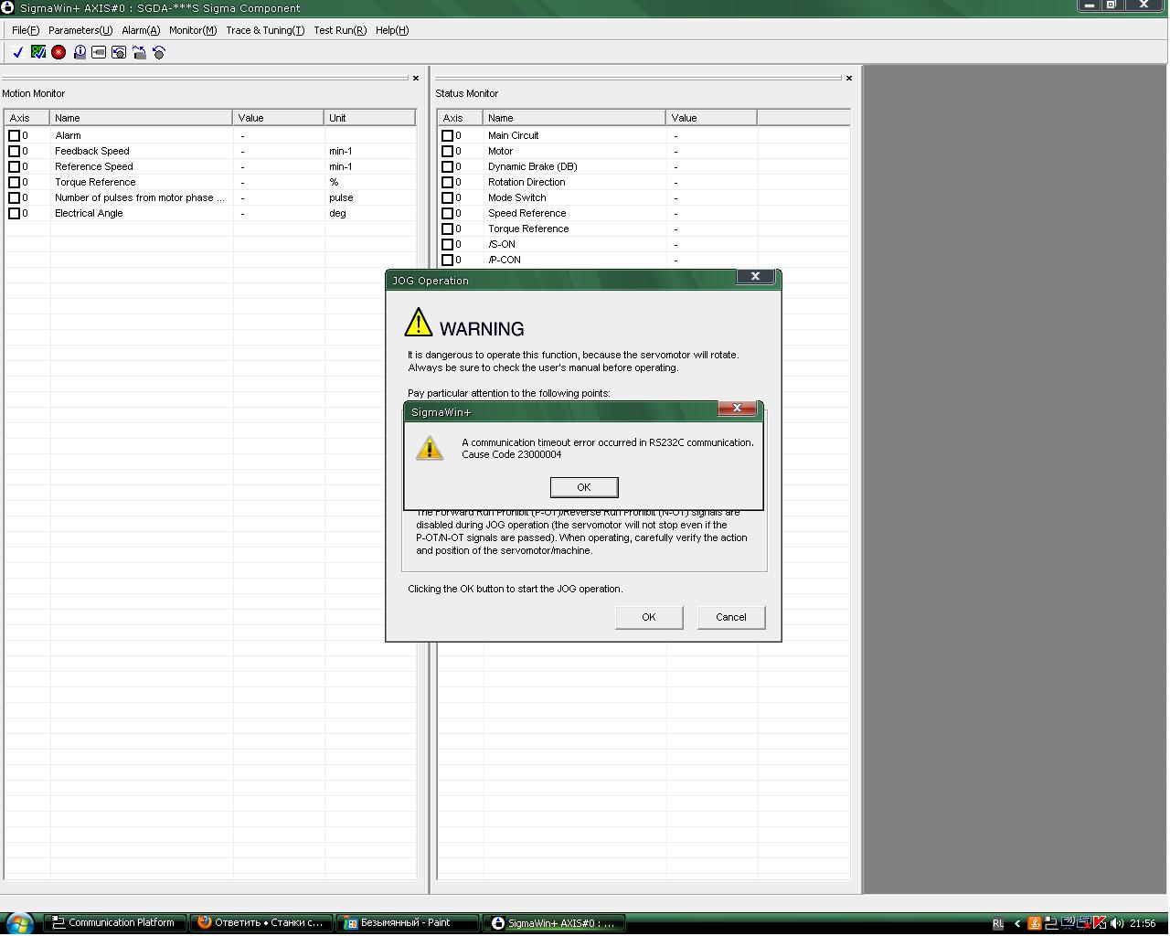Click the red circular alarm toolbar icon

pos(58,52)
